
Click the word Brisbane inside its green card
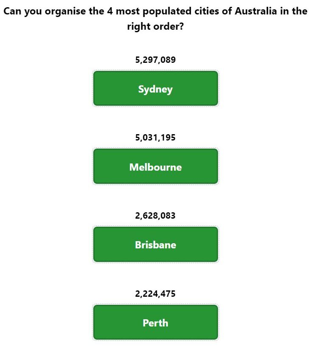(x=156, y=245)
